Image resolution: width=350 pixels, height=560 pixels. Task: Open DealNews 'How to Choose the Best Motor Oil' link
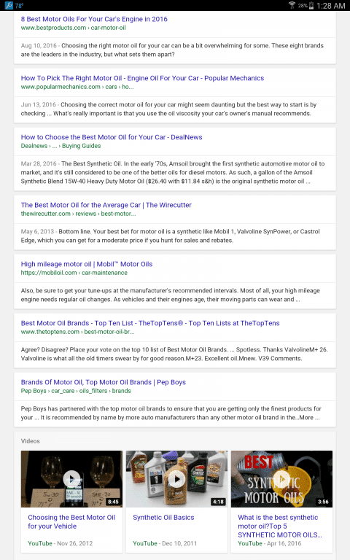pyautogui.click(x=112, y=137)
